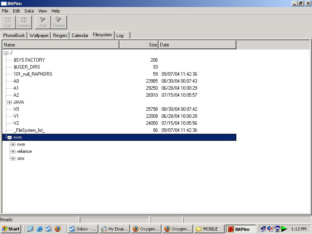
Task: Click size value 29250
Action: [x=152, y=88]
